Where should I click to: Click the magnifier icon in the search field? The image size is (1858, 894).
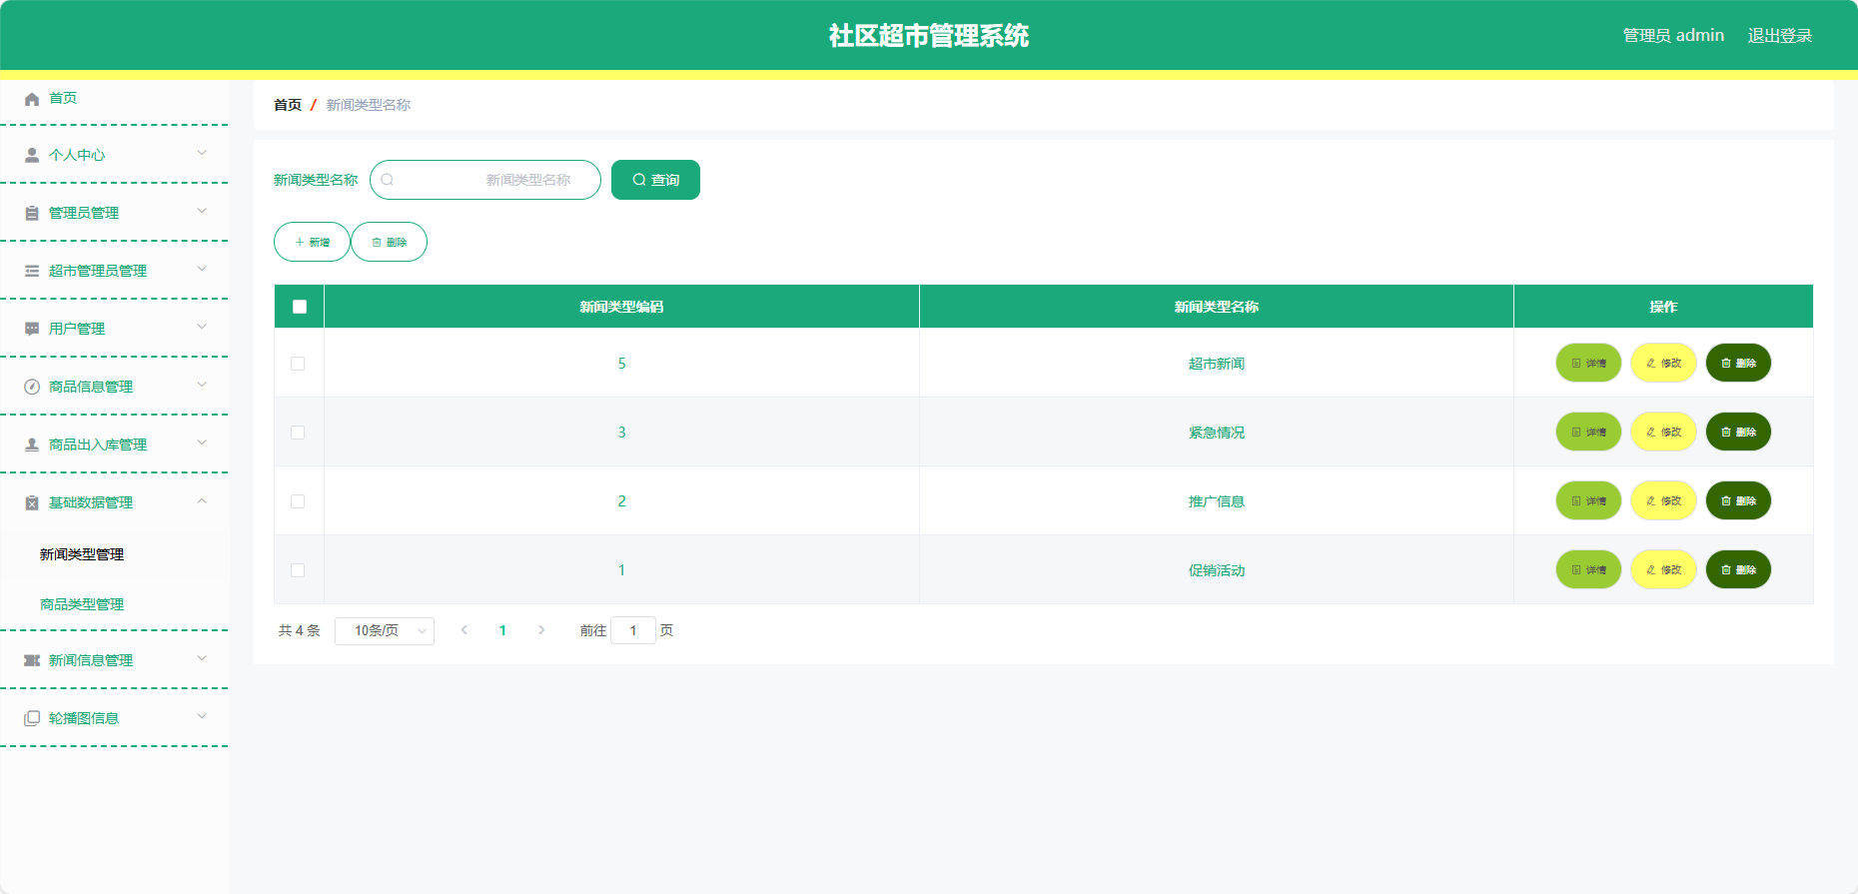tap(388, 180)
